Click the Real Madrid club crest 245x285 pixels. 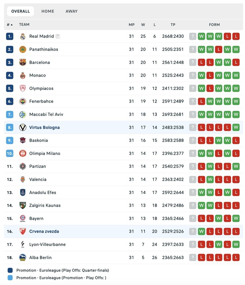pyautogui.click(x=23, y=36)
